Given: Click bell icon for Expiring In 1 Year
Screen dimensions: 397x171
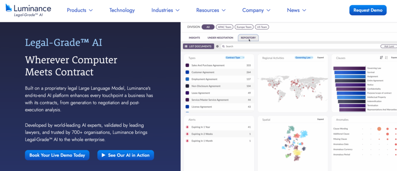Looking at the screenshot, I should [x=188, y=127].
